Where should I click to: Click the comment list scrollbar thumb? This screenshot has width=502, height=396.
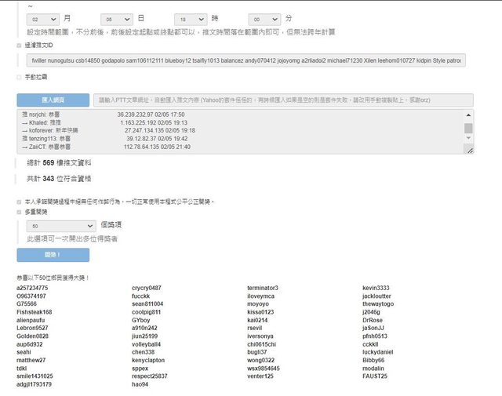468,129
